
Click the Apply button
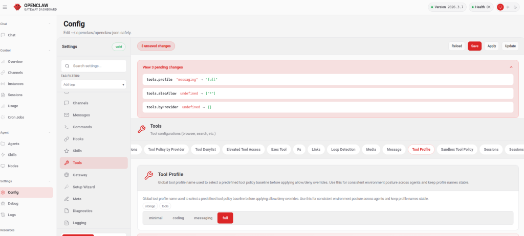pyautogui.click(x=492, y=46)
